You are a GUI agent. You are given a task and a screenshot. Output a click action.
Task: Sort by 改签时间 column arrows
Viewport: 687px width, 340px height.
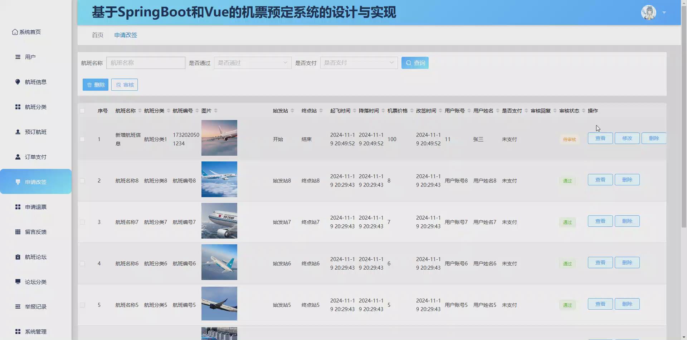point(440,111)
